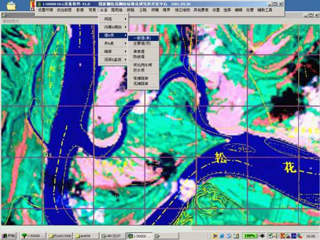This screenshot has height=240, width=320.
Task: Expand the 井&泉 submenu
Action: tap(113, 43)
